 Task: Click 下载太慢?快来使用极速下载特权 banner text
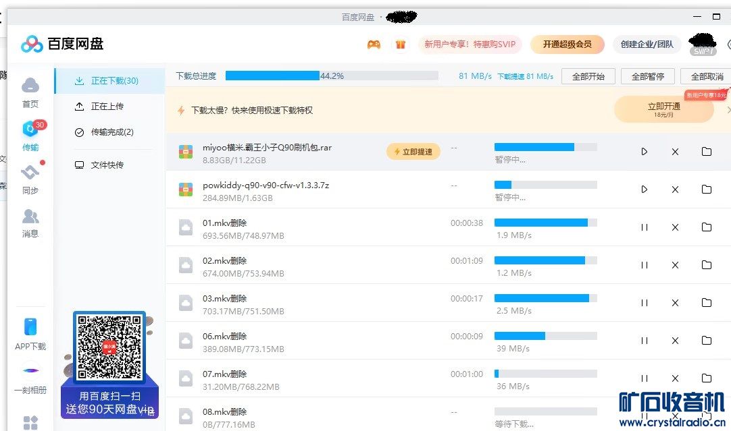pyautogui.click(x=252, y=111)
